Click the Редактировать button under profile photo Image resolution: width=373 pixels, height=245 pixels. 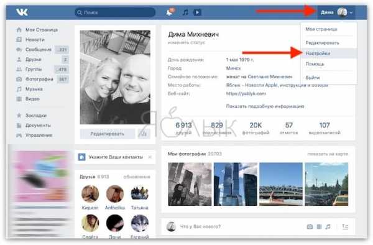click(108, 134)
